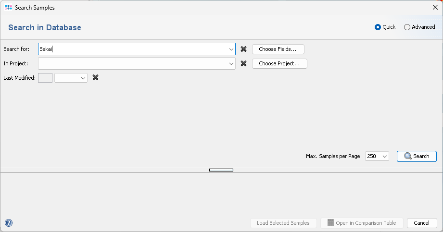Select the Quick search mode
Screen dimensions: 443x232
pos(378,27)
